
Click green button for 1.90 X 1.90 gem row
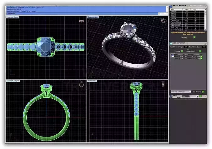[201, 57]
